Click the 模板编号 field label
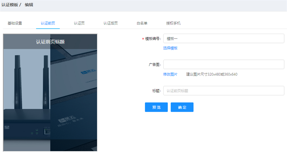 [x=153, y=38]
